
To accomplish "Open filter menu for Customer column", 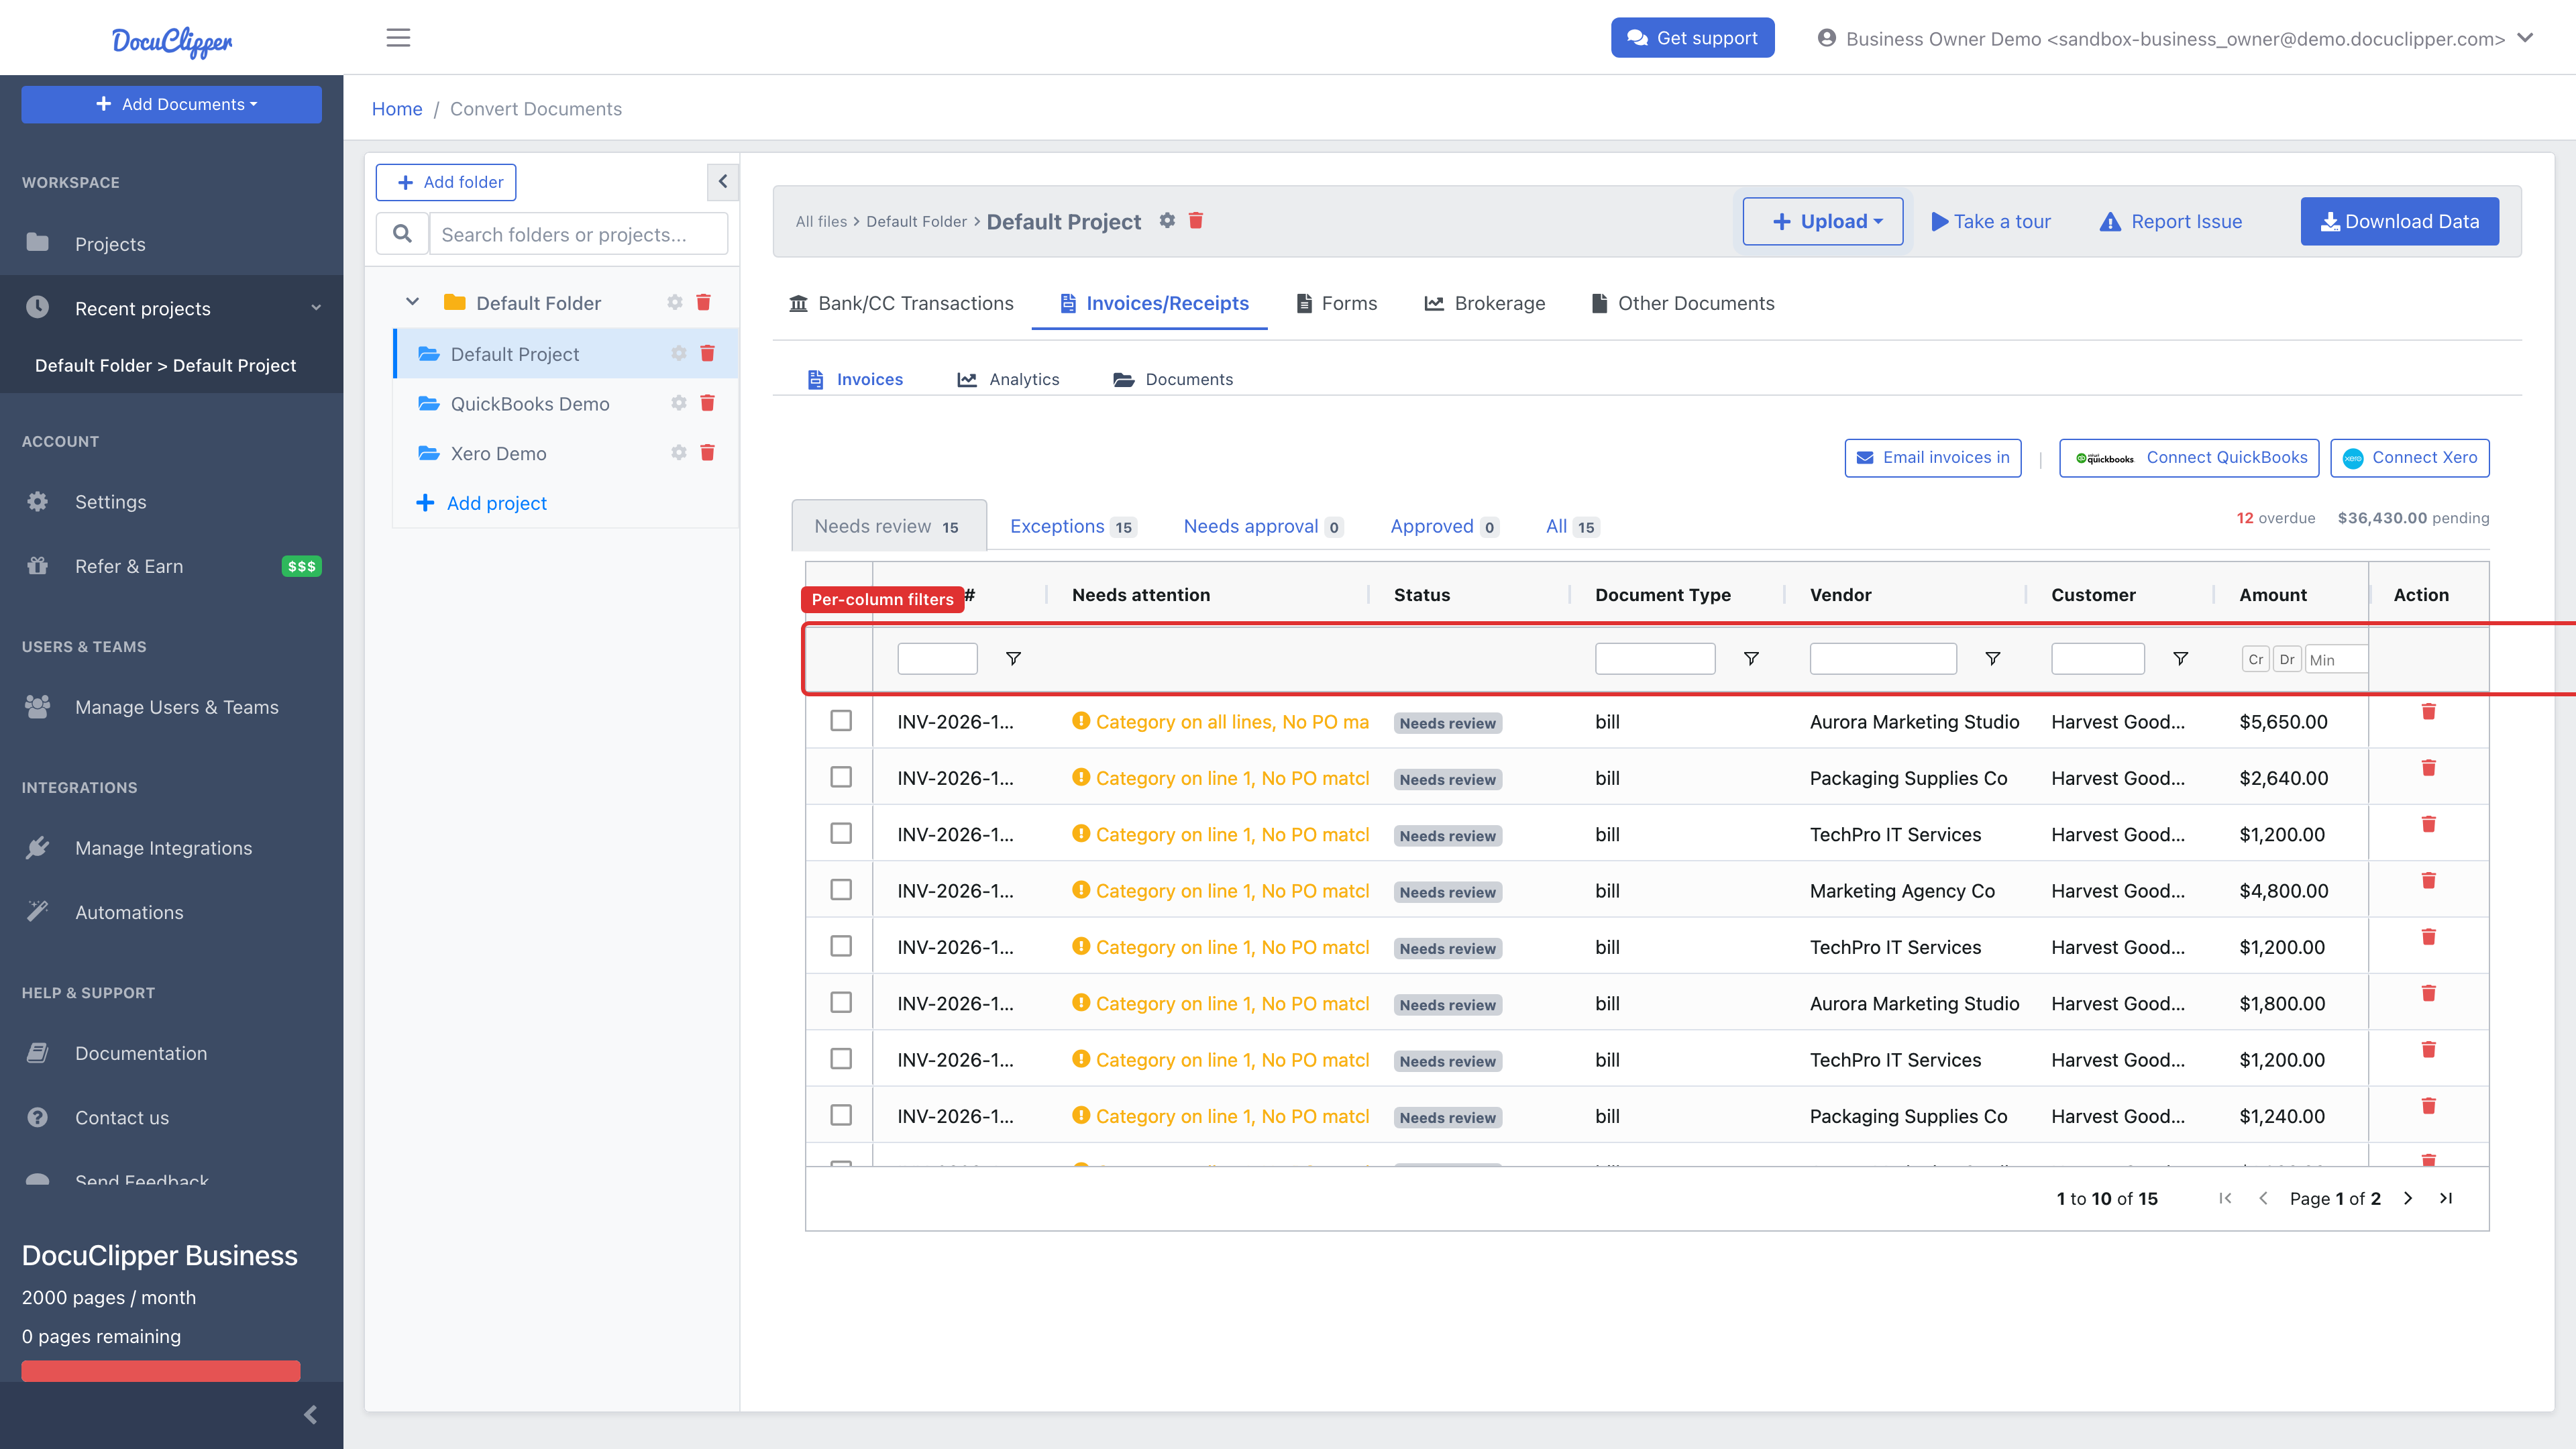I will tap(2180, 658).
